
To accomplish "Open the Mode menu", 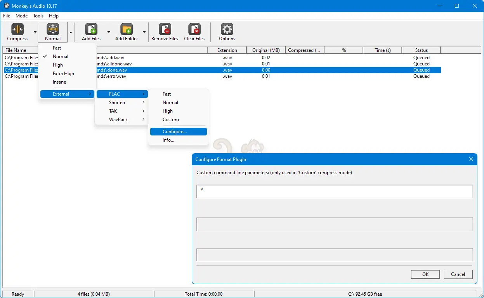I will 22,16.
